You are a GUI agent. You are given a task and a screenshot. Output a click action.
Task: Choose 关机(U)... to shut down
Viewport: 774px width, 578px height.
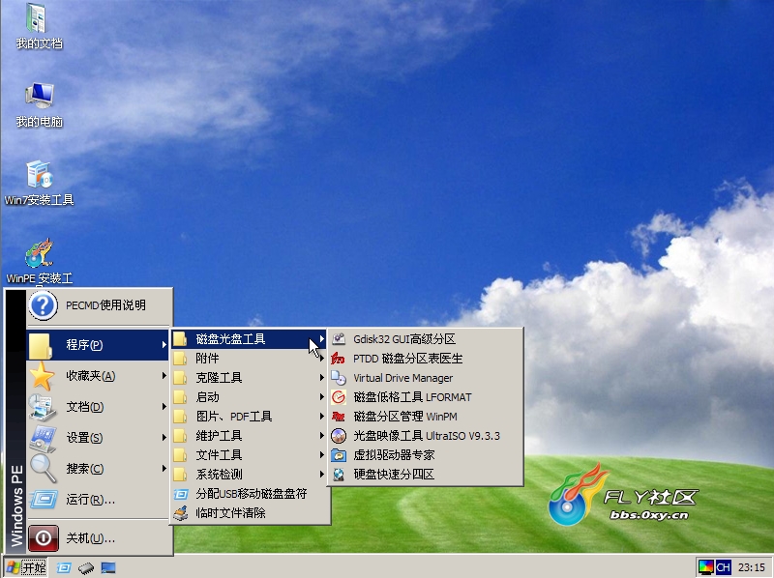(x=100, y=538)
